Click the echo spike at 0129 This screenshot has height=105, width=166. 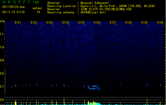147,84
